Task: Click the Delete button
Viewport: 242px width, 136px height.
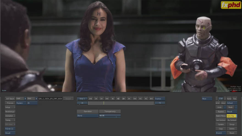Action: pyautogui.click(x=232, y=129)
